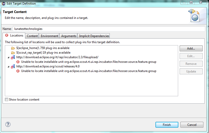Click Finish to save target definition
The width and height of the screenshot is (209, 133).
pos(167,125)
